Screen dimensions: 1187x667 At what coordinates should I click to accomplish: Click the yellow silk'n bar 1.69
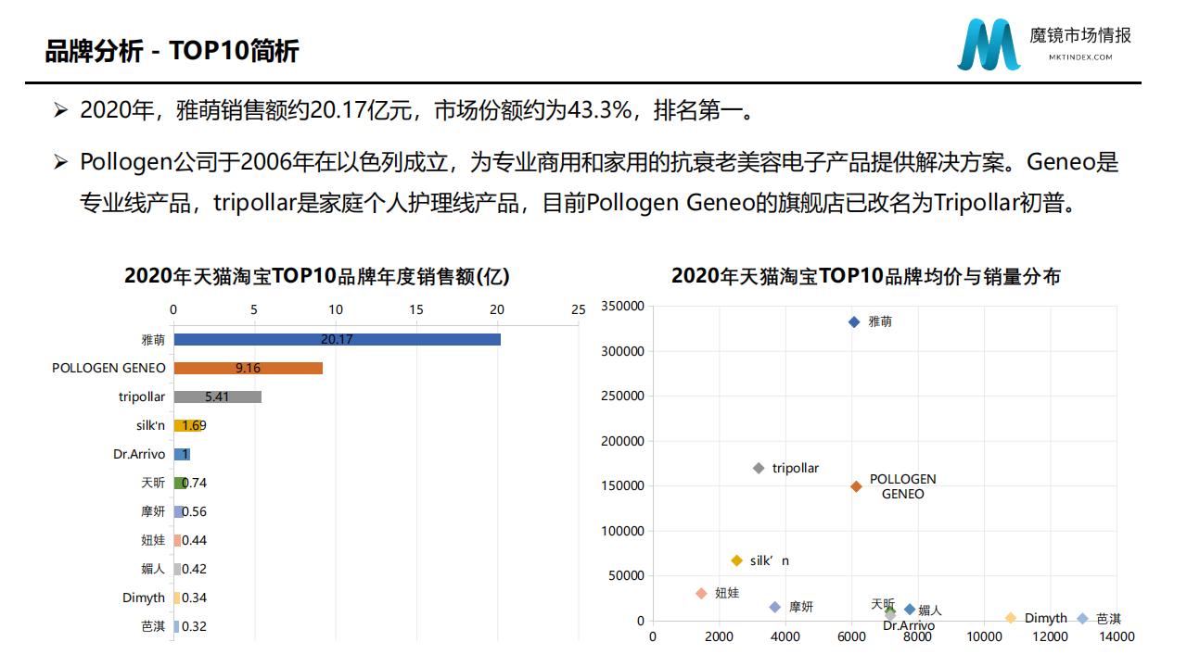(x=187, y=425)
